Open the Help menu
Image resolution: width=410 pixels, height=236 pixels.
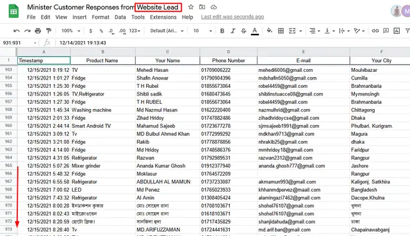(x=188, y=17)
